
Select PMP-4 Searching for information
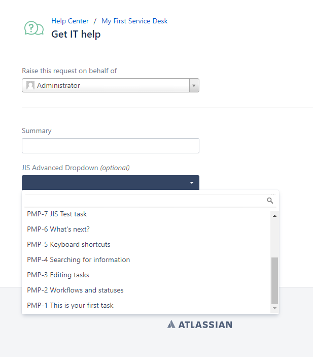[x=79, y=260]
